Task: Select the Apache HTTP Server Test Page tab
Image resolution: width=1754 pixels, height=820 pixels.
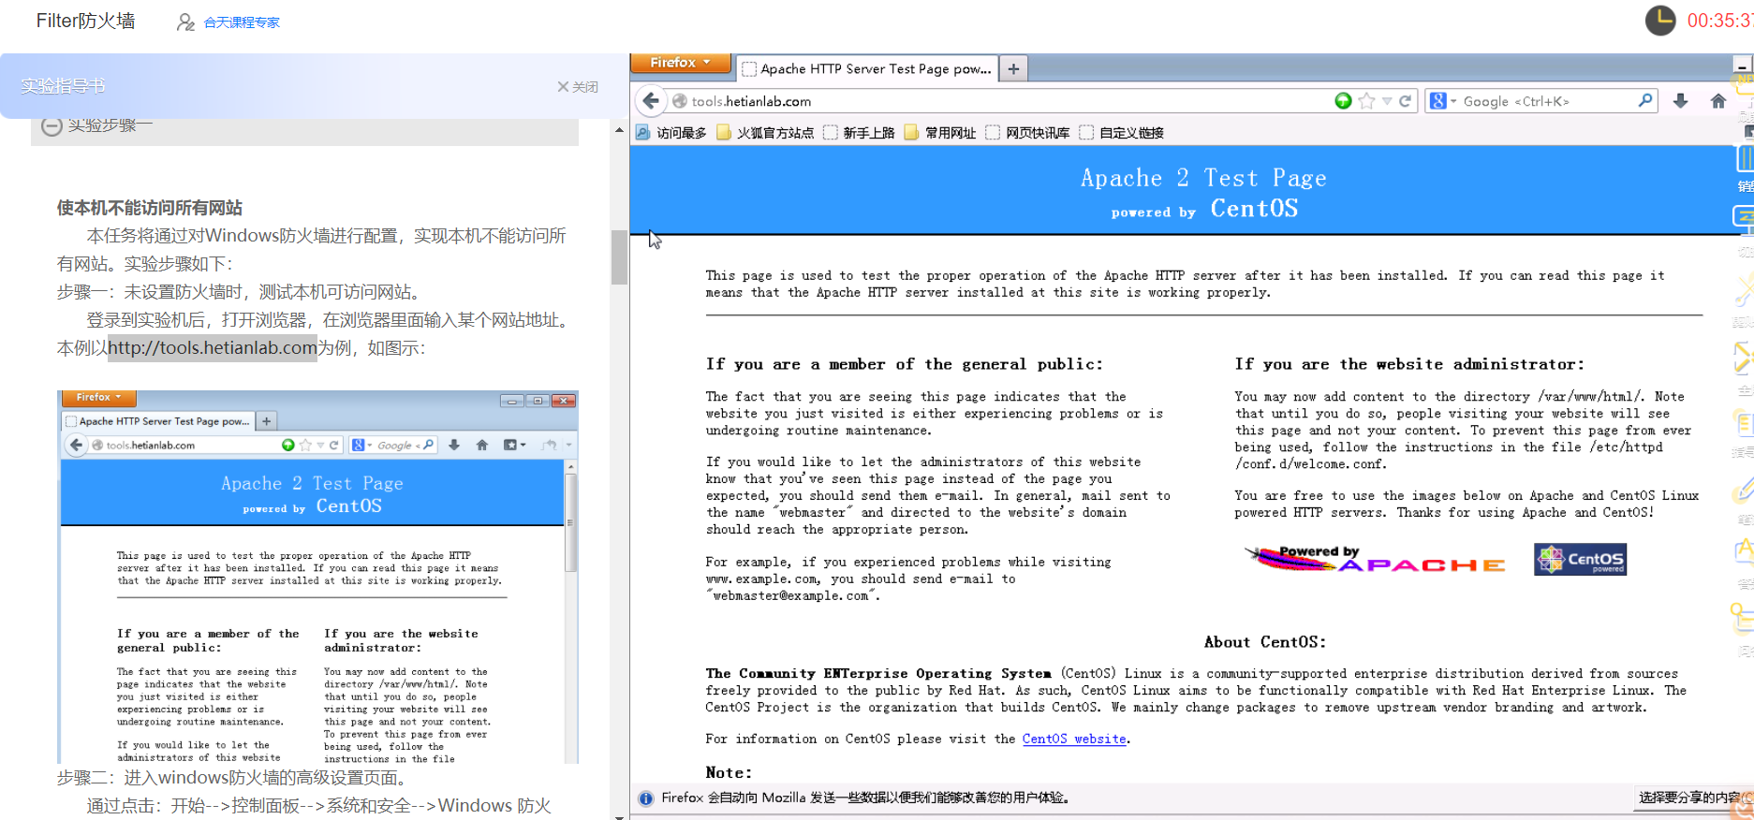Action: (x=866, y=68)
